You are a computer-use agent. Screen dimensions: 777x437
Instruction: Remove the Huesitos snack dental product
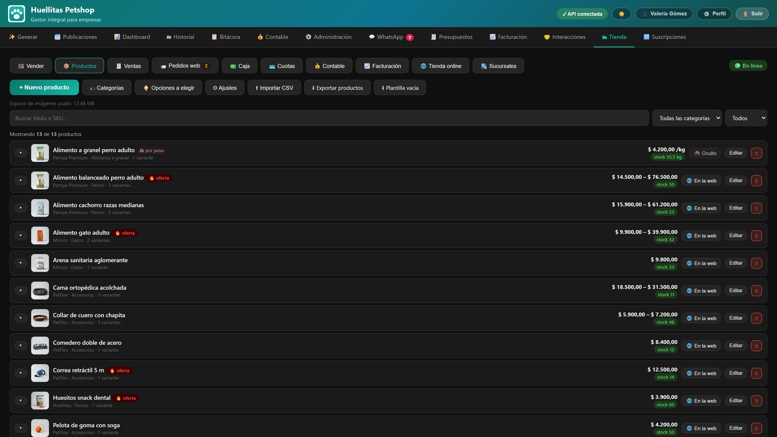[x=756, y=401]
